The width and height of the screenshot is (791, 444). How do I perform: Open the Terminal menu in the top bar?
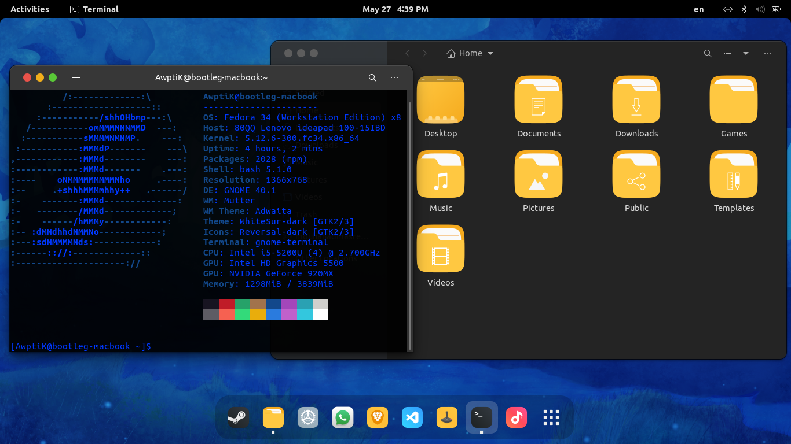point(93,9)
